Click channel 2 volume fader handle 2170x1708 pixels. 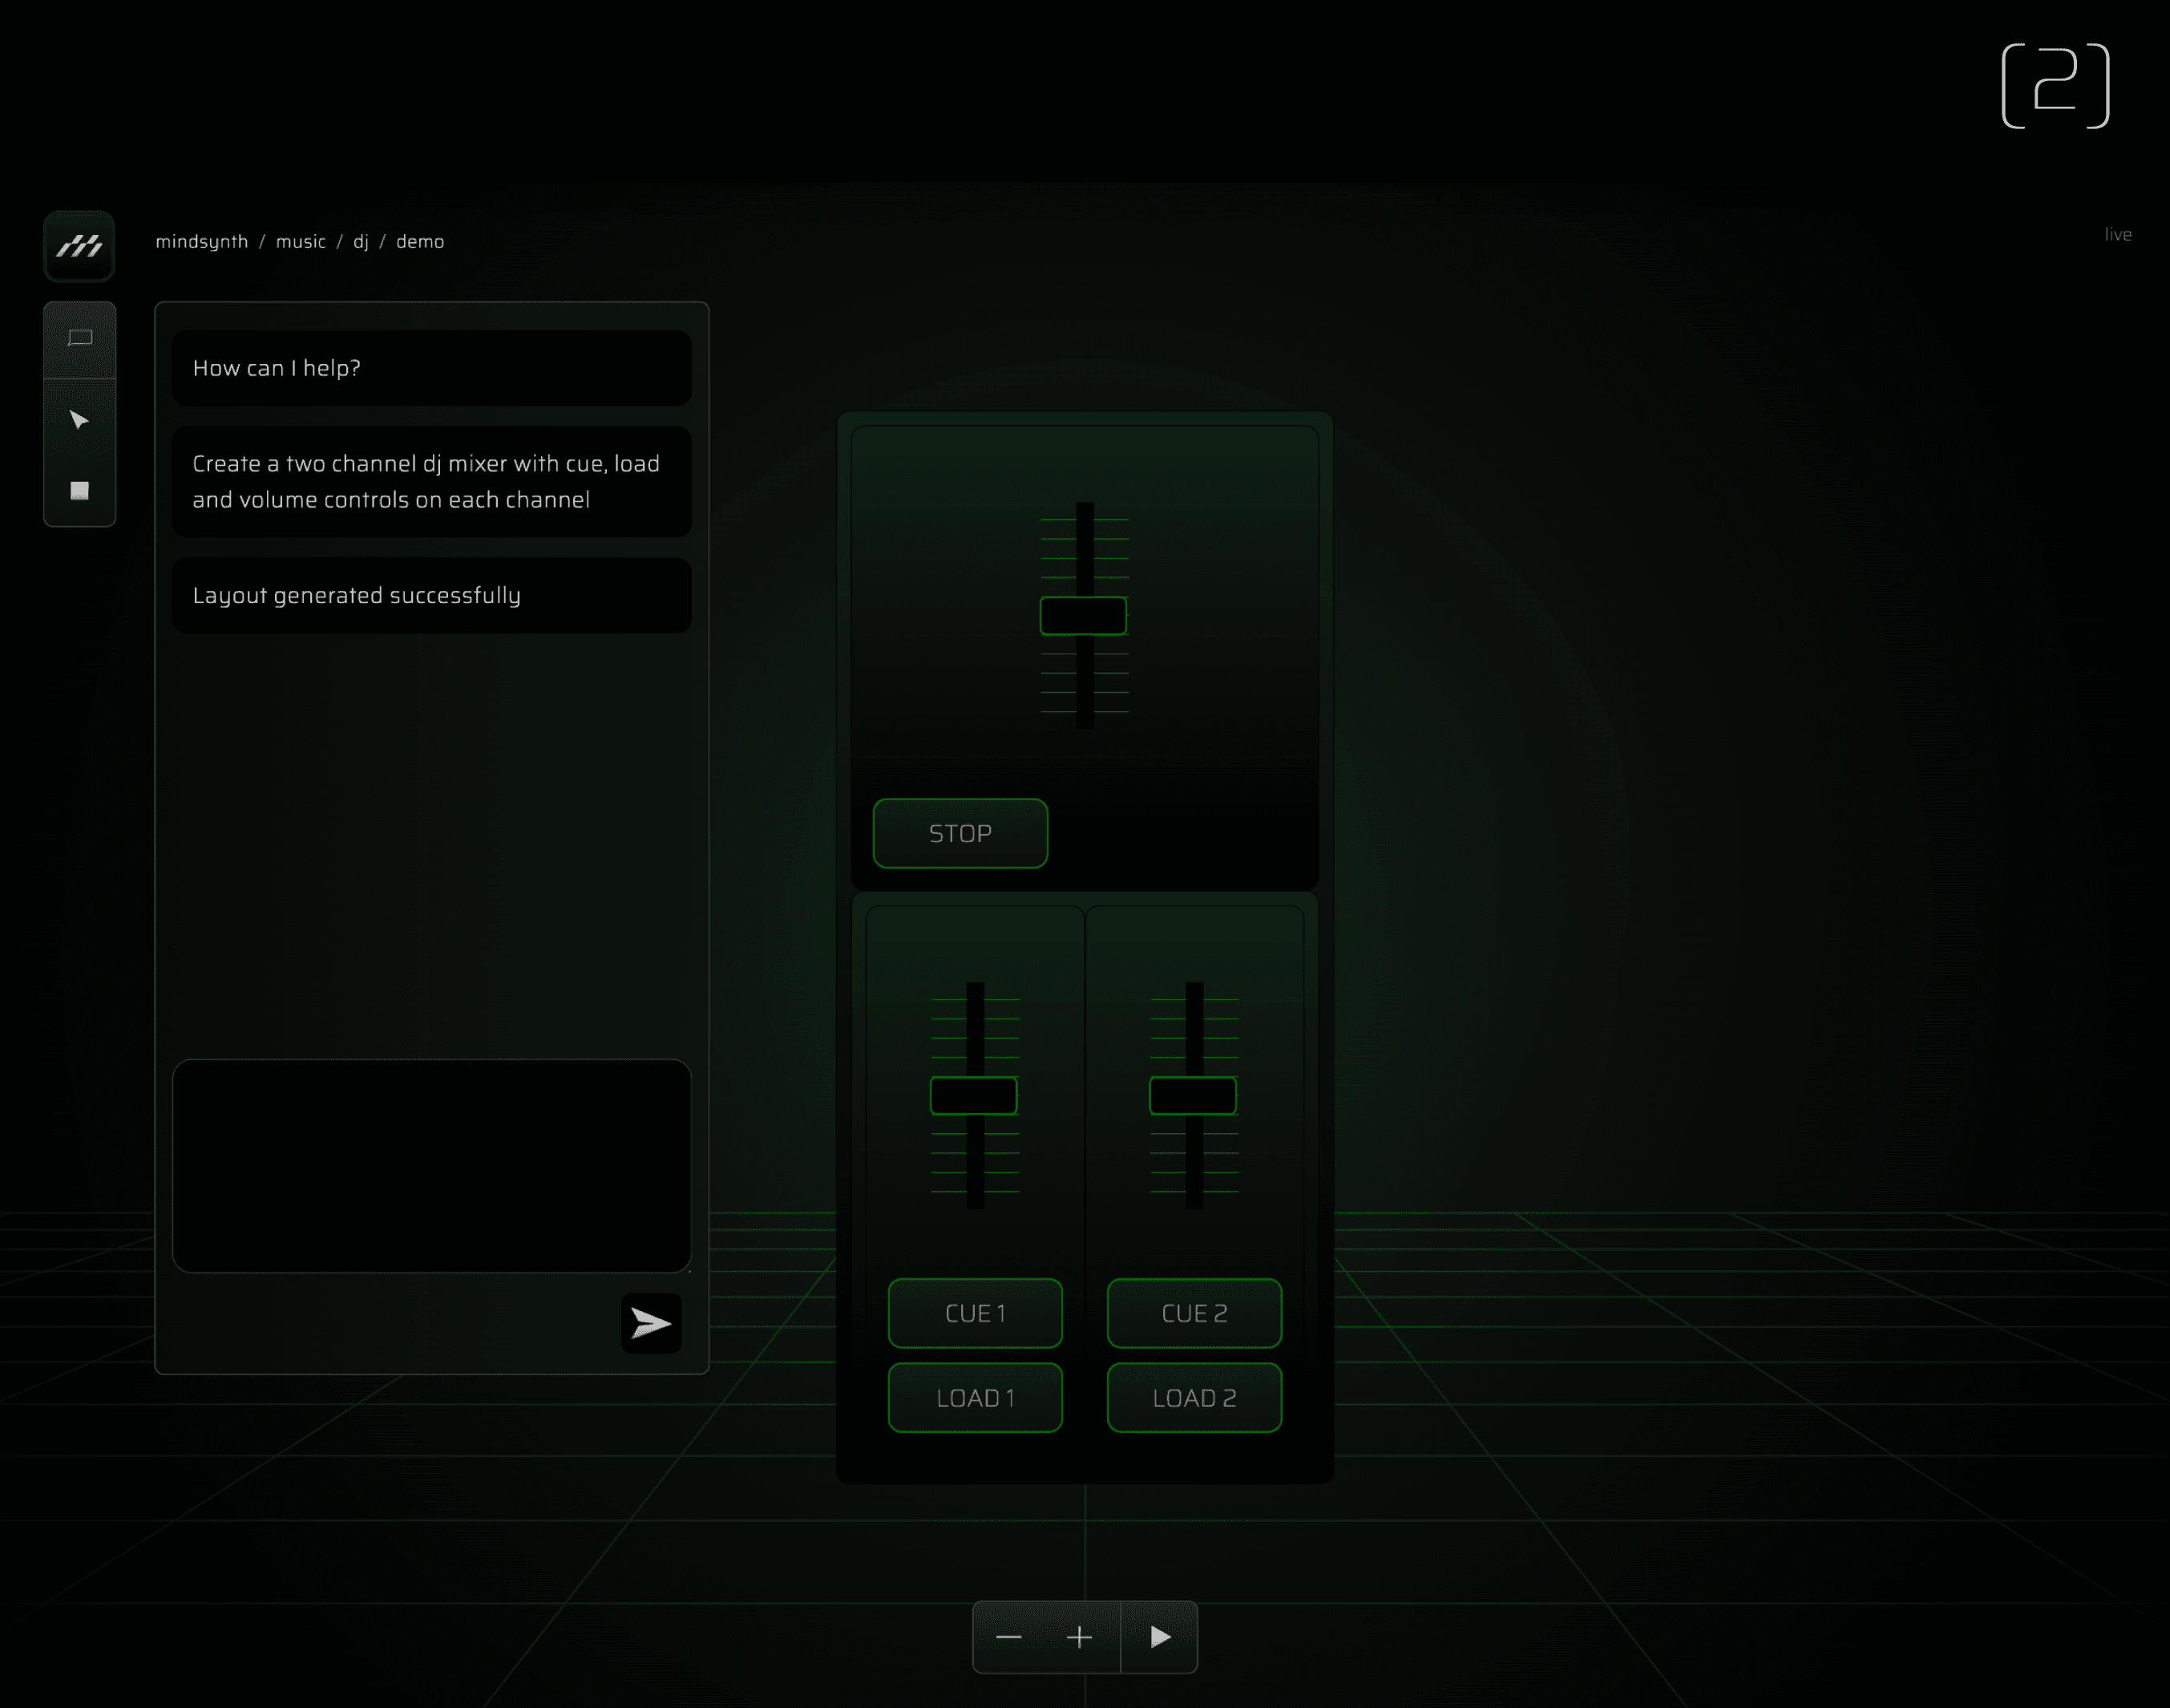[x=1194, y=1096]
